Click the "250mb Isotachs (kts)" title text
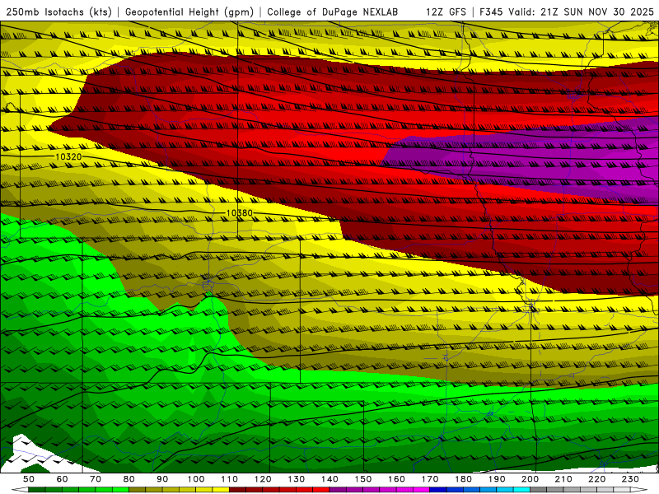The height and width of the screenshot is (494, 659). 59,12
